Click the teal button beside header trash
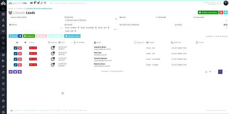This screenshot has height=114, width=229. click(x=226, y=12)
